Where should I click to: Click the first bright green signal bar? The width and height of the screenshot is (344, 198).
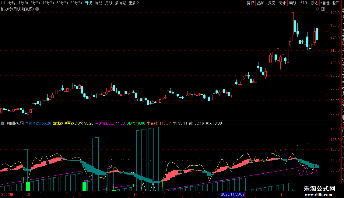(x=28, y=186)
